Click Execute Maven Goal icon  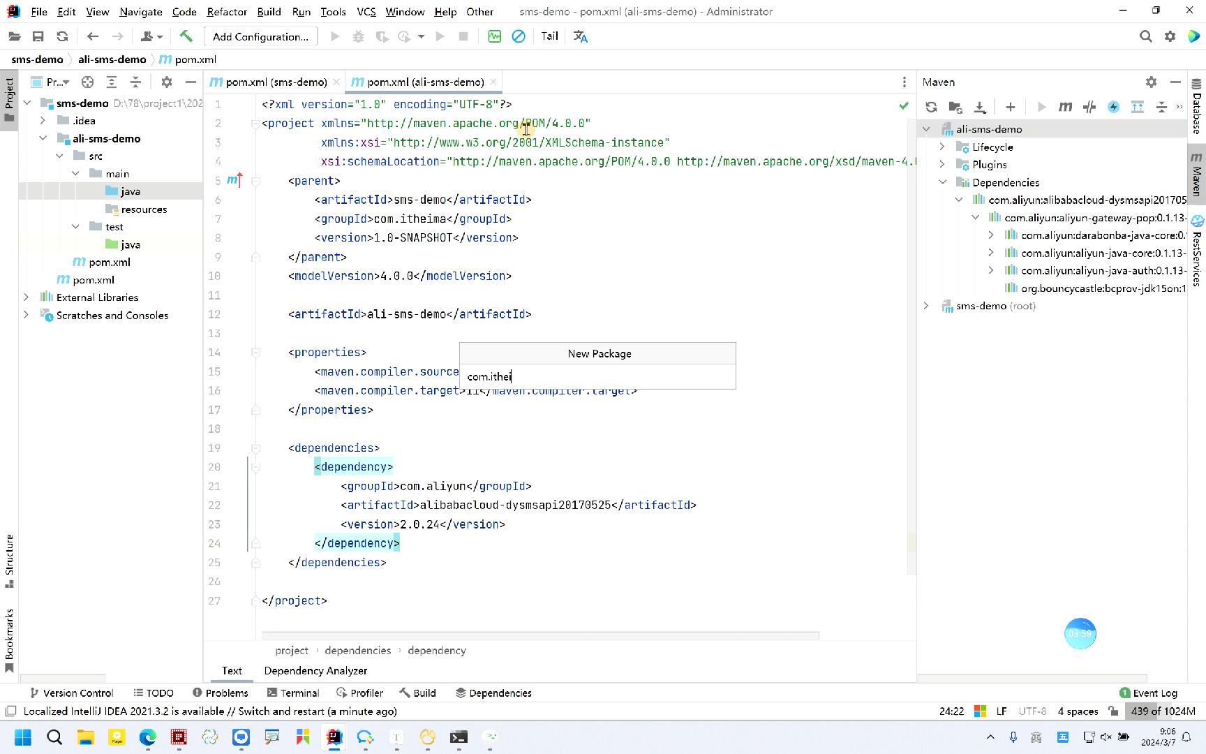[1065, 107]
